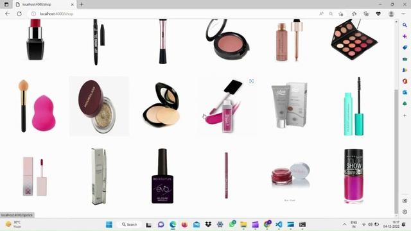This screenshot has width=411, height=231.
Task: Open the sidebar Shopping tag icon
Action: point(405,47)
